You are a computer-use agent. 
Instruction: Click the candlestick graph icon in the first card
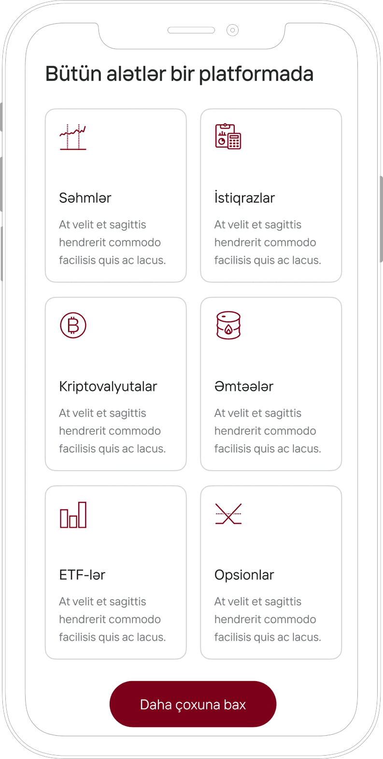click(x=72, y=137)
